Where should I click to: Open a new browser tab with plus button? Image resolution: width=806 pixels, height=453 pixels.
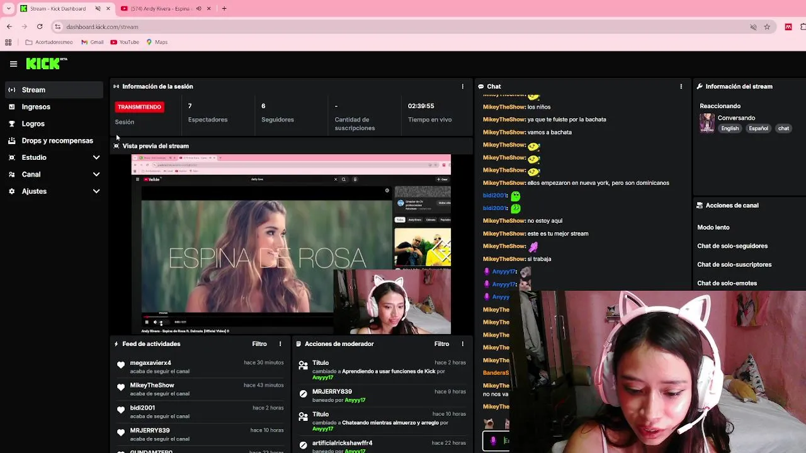224,9
